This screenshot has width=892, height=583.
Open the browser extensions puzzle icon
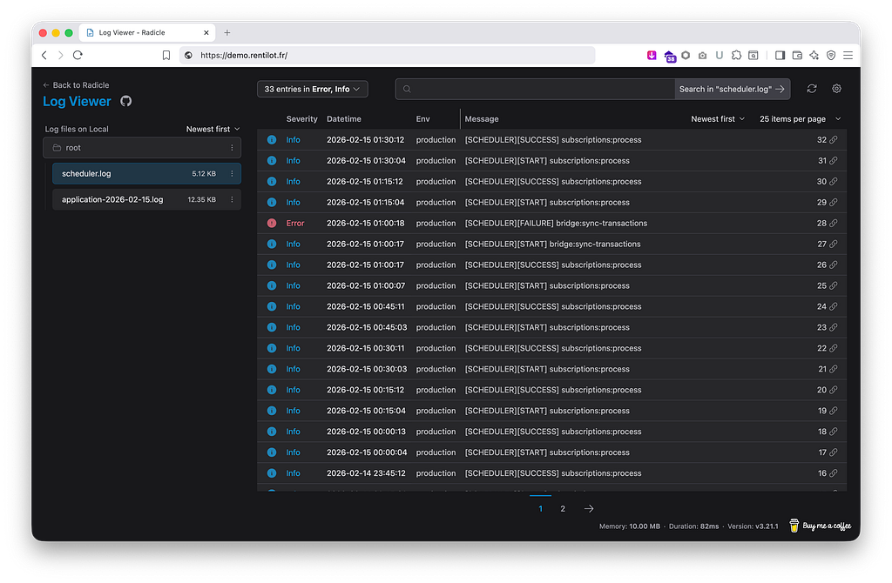pos(736,55)
